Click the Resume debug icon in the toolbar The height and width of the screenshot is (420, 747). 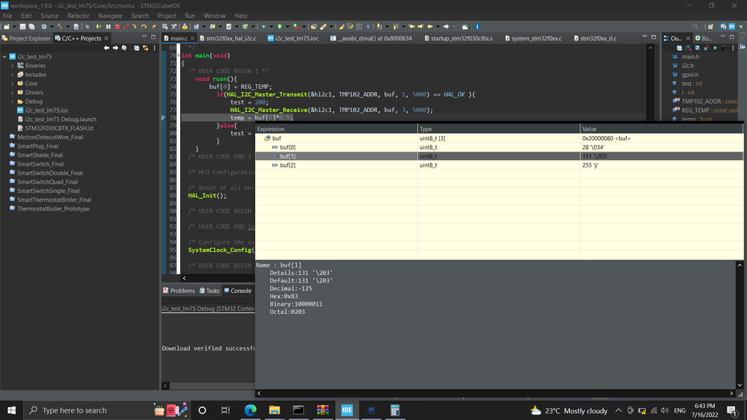pyautogui.click(x=99, y=27)
